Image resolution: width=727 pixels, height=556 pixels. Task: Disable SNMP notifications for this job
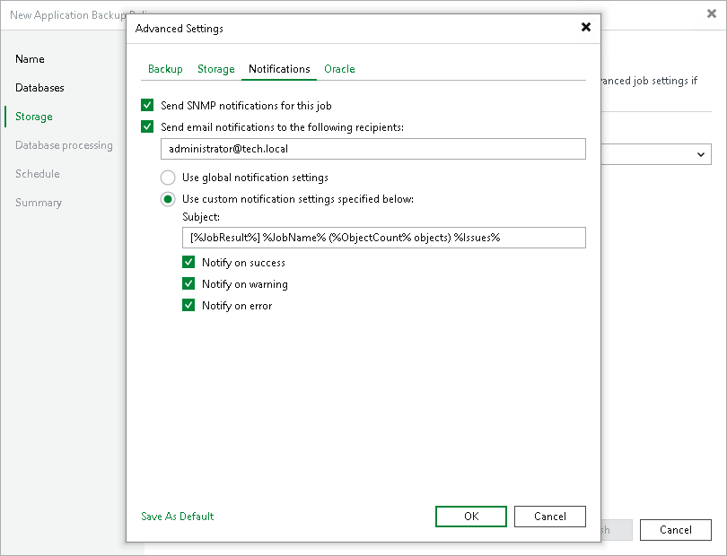(x=148, y=105)
